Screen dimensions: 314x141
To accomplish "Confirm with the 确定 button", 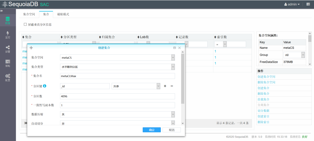I will click(x=151, y=130).
